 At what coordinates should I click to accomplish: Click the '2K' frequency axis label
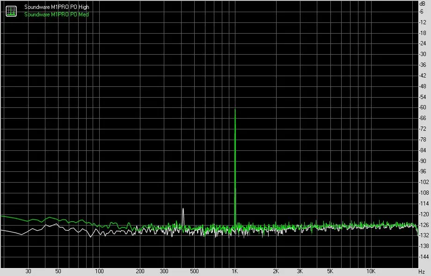coord(276,271)
